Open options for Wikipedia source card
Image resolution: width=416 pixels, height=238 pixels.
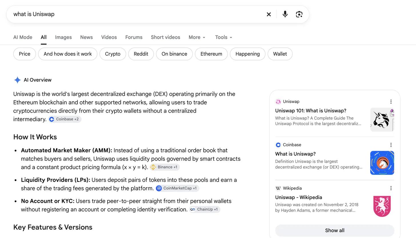(391, 188)
